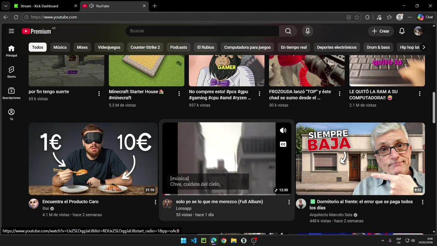The width and height of the screenshot is (437, 246).
Task: Open the SIEMPRE BAJA video thumbnail
Action: coord(360,159)
